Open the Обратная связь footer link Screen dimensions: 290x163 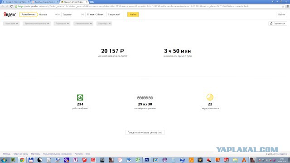tap(21, 154)
